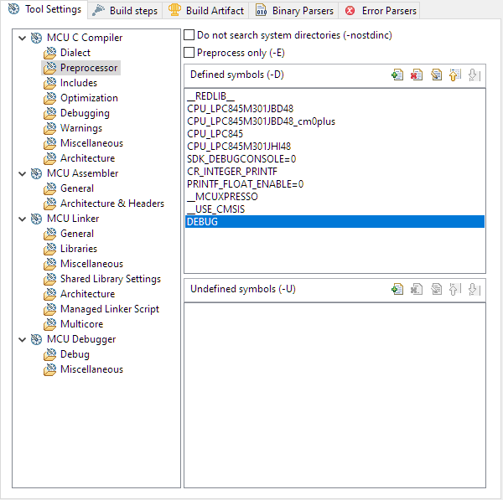
Task: Open the Debug page under MCU Debugger
Action: [x=75, y=354]
